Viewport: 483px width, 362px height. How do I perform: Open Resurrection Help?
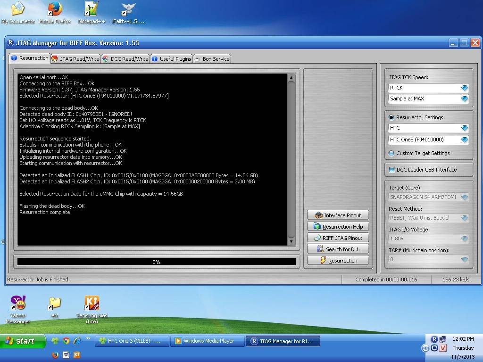(338, 227)
